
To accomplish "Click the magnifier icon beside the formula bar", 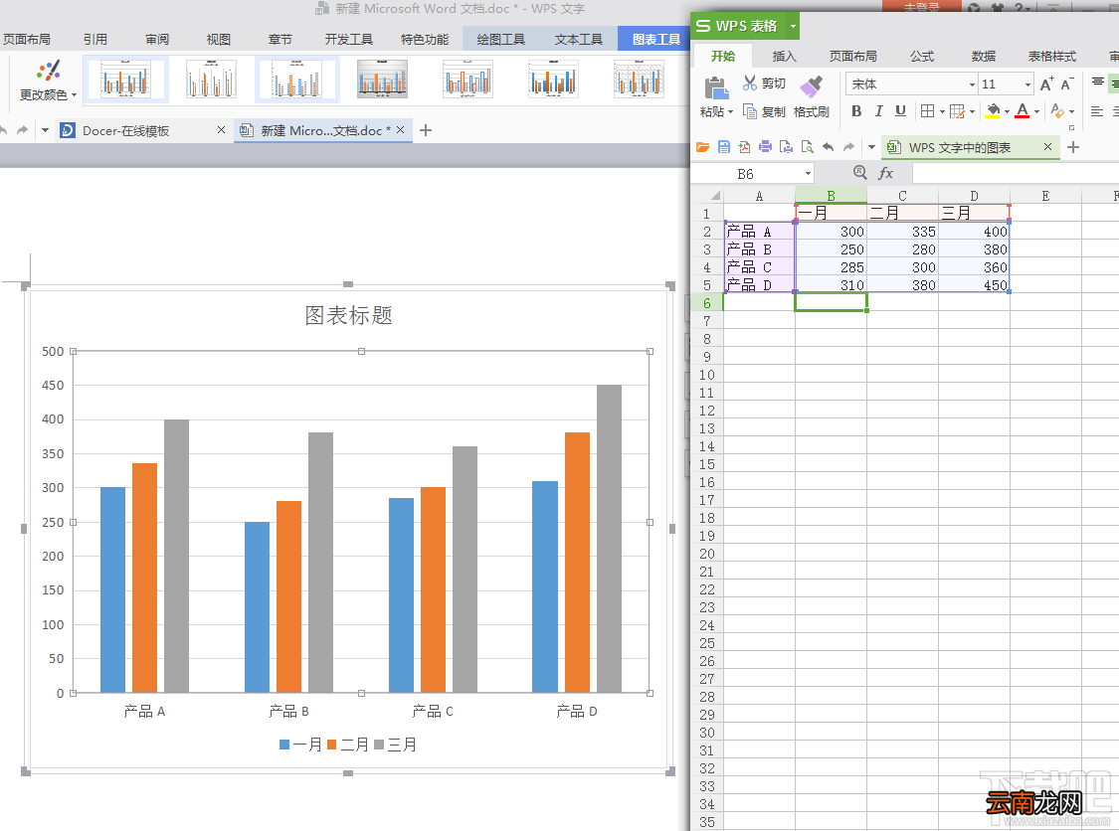I will click(860, 173).
